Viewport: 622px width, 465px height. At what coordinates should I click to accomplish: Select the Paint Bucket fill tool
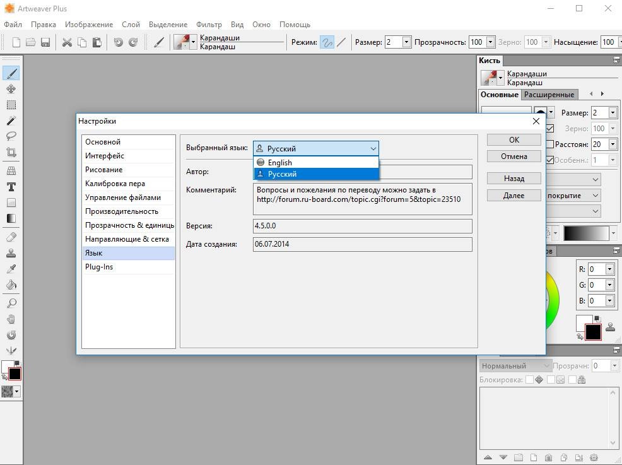click(11, 285)
